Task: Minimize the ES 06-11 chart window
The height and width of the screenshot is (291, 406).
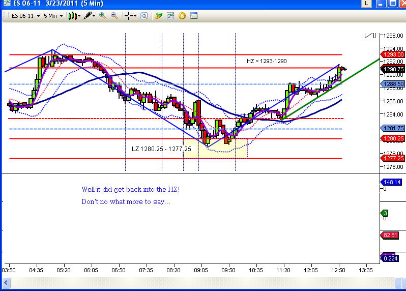Action: (381, 4)
